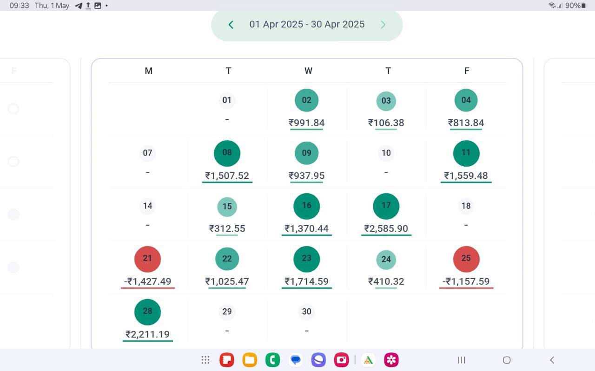The image size is (595, 371).
Task: Launch the red Samsung Notes app
Action: click(226, 360)
